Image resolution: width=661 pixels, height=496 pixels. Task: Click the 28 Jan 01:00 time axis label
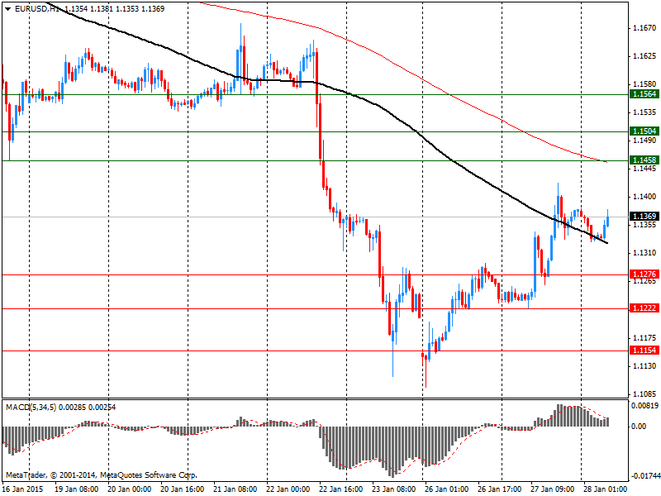click(x=606, y=489)
